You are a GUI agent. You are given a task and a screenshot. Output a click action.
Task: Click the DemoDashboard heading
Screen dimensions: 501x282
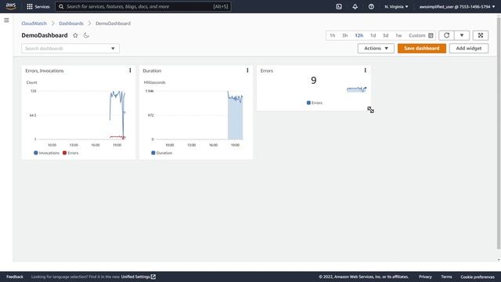tap(45, 35)
